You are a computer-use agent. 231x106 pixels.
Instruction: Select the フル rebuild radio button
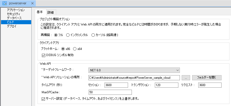(56, 35)
